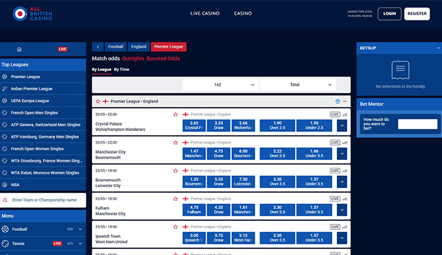
Task: Open ATP Hamburg, Germany Men Singles
Action: click(43, 137)
